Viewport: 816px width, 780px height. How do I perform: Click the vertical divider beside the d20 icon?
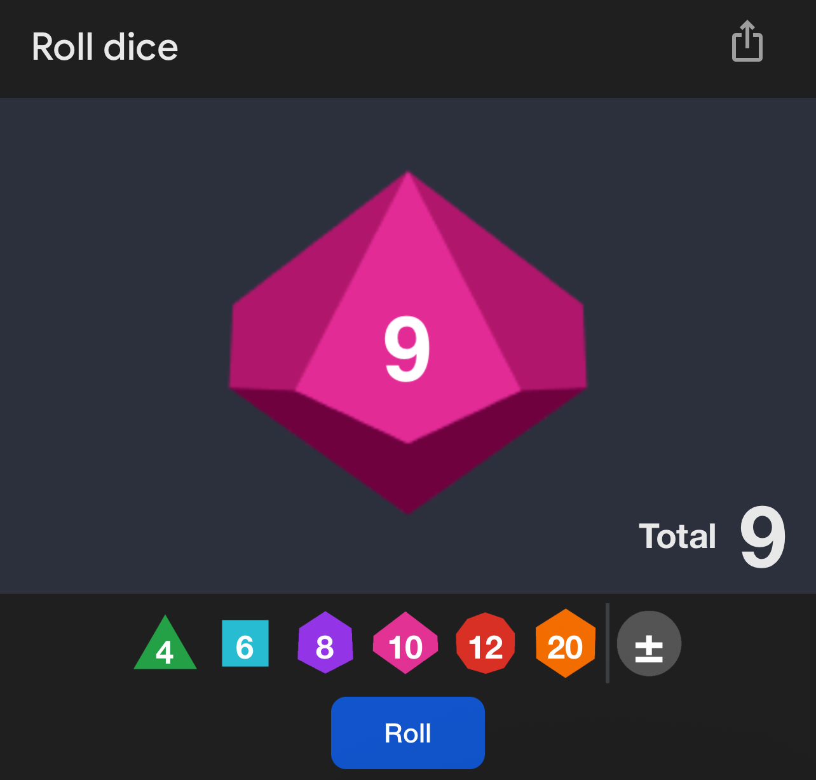(608, 643)
